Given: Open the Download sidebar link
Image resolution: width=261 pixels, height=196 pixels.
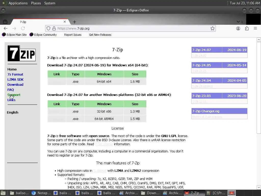Looking at the screenshot, I should (x=15, y=84).
